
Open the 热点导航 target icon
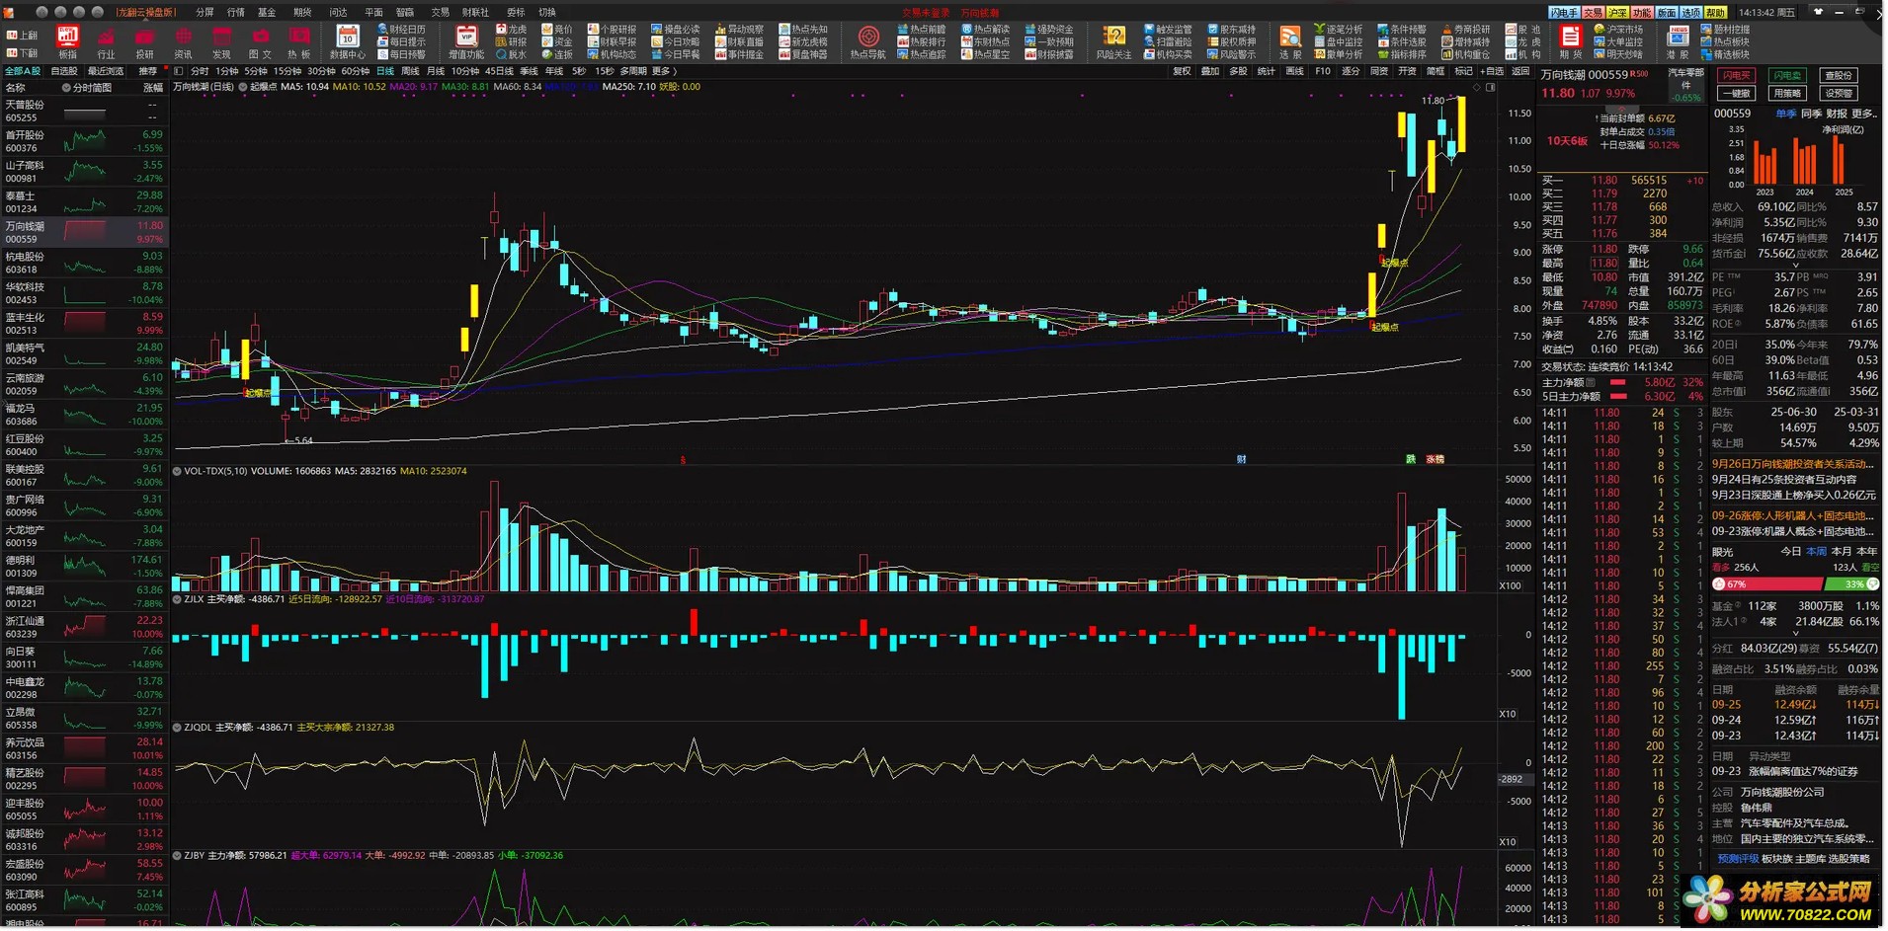pos(867,38)
